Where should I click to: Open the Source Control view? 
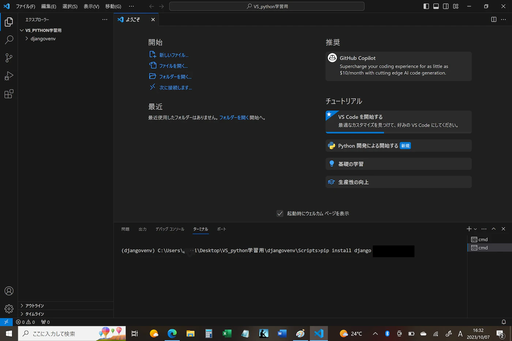point(9,58)
